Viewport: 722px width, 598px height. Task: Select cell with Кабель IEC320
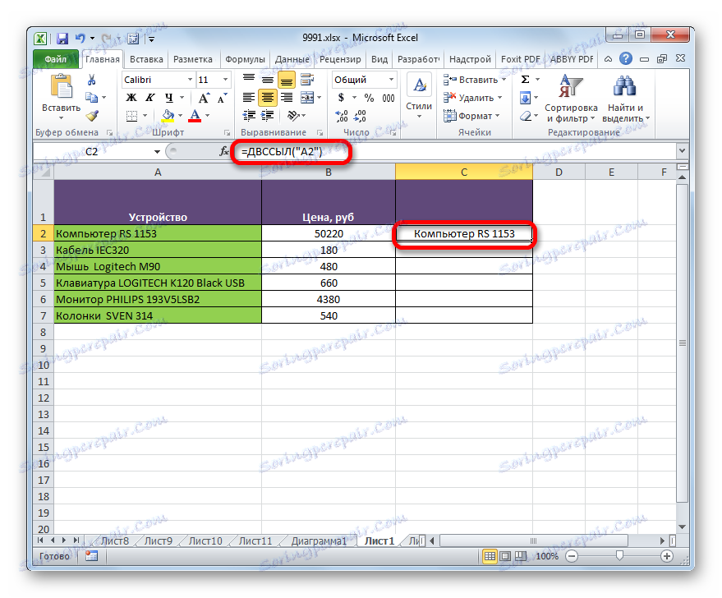(x=158, y=250)
